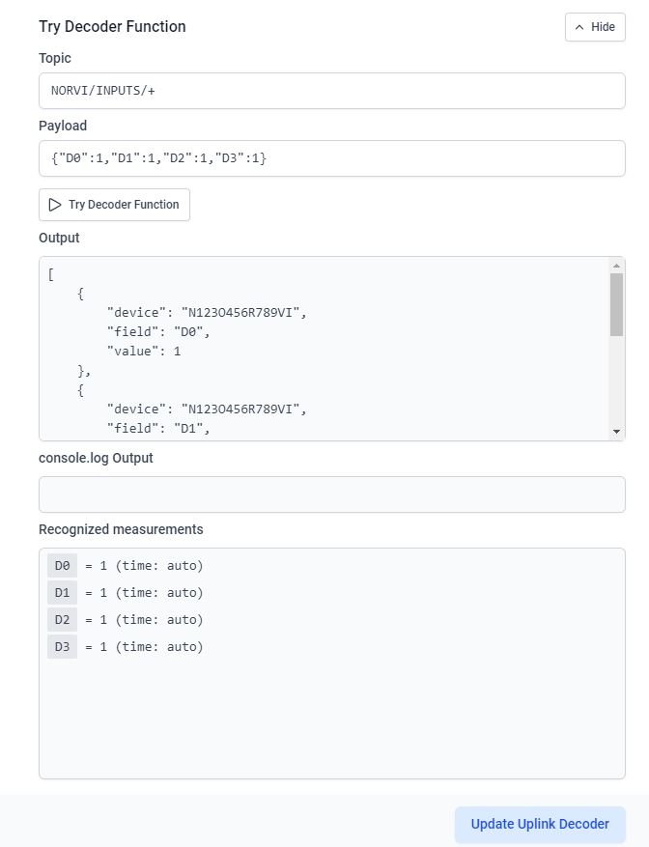Click the Update Uplink Decoder button

540,824
